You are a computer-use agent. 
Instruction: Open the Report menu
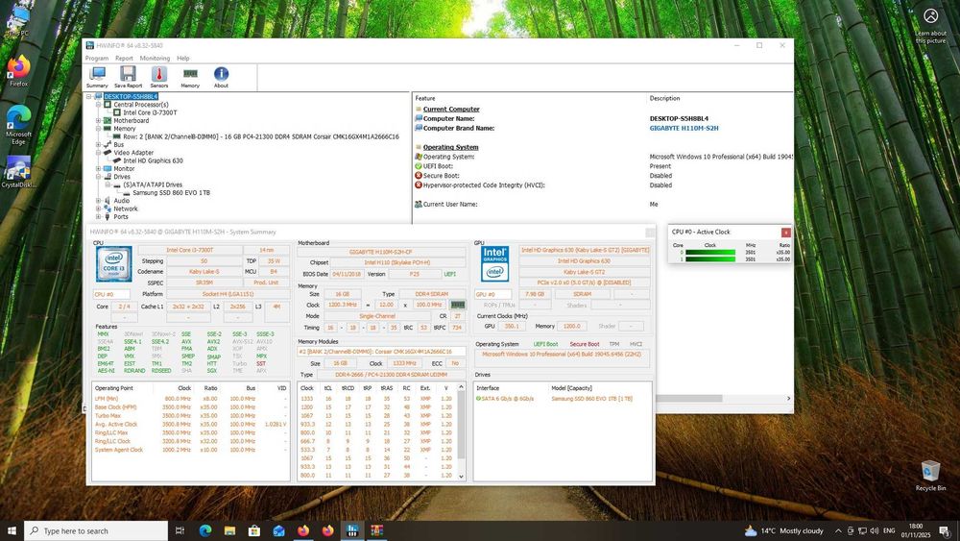[x=124, y=59]
